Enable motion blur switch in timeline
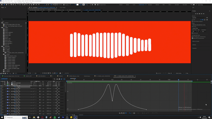This screenshot has width=212, height=119. 61,79
